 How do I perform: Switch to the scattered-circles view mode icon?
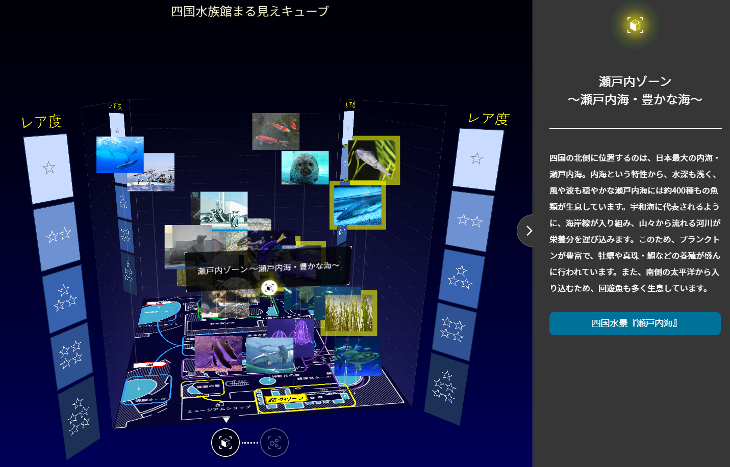click(x=274, y=443)
